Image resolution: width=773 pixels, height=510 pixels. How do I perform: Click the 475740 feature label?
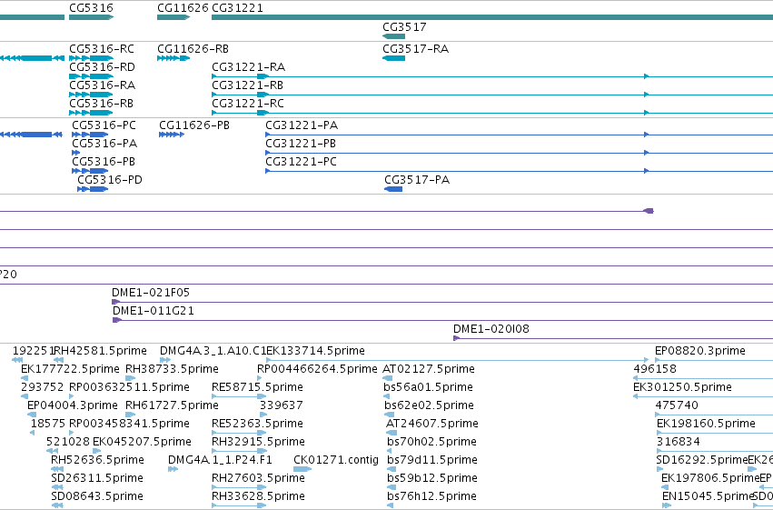677,405
